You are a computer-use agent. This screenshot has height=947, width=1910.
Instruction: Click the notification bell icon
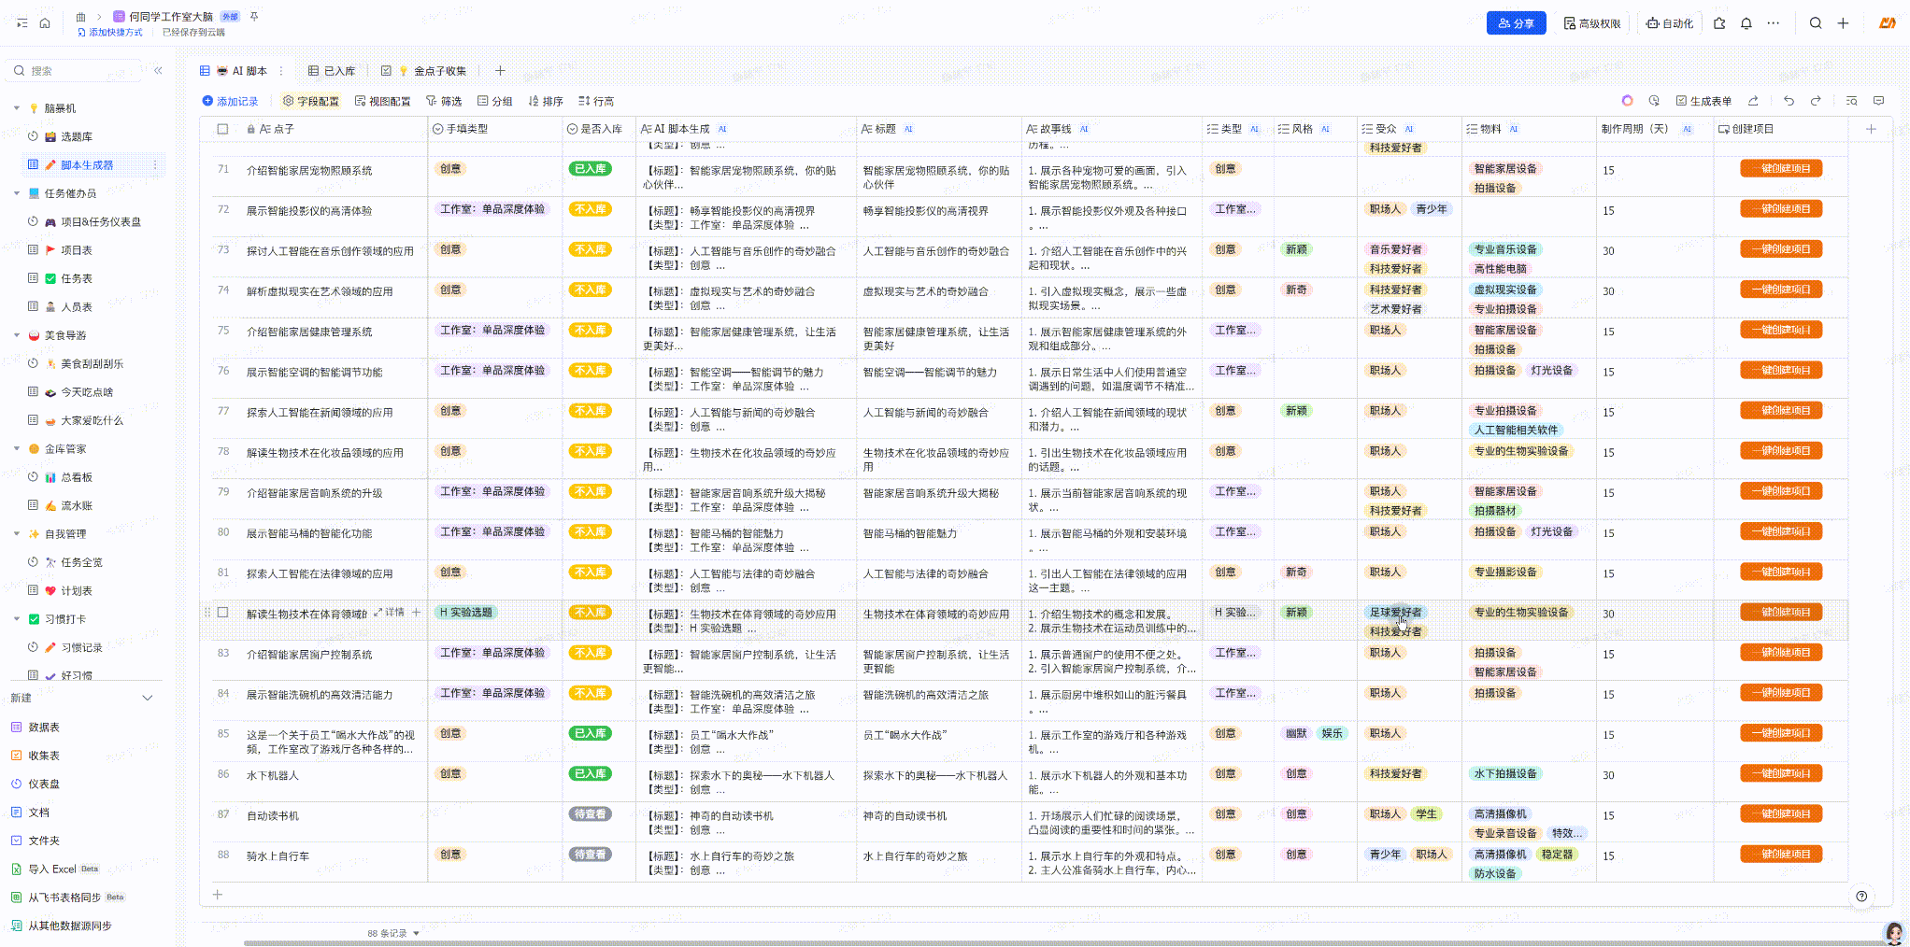point(1746,23)
